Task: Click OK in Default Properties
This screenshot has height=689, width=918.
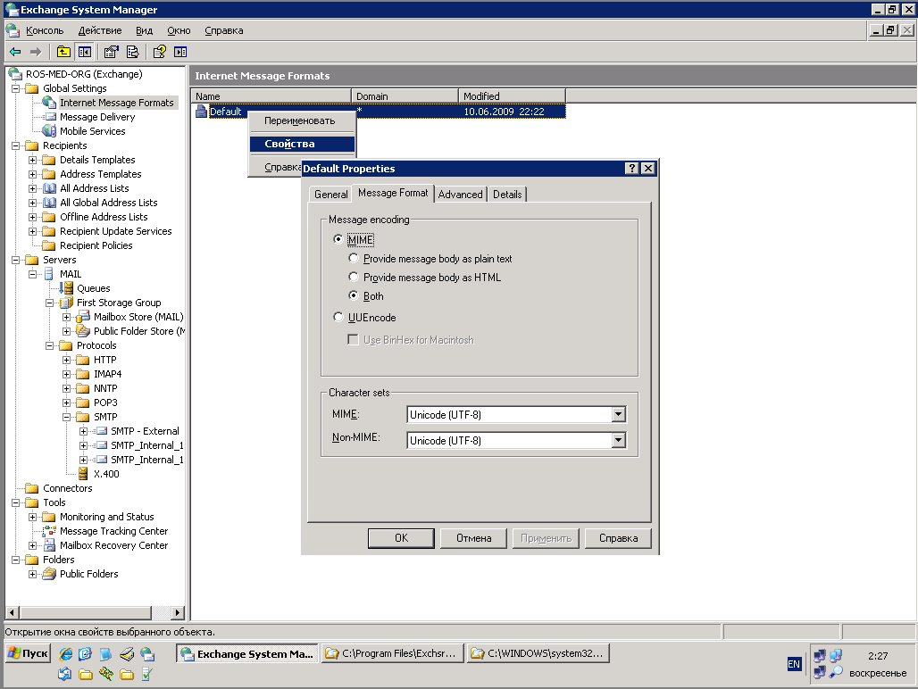Action: point(401,538)
